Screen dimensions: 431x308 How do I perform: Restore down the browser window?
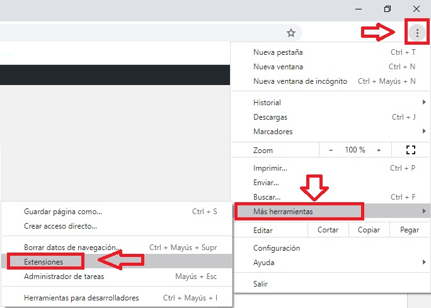pos(388,9)
